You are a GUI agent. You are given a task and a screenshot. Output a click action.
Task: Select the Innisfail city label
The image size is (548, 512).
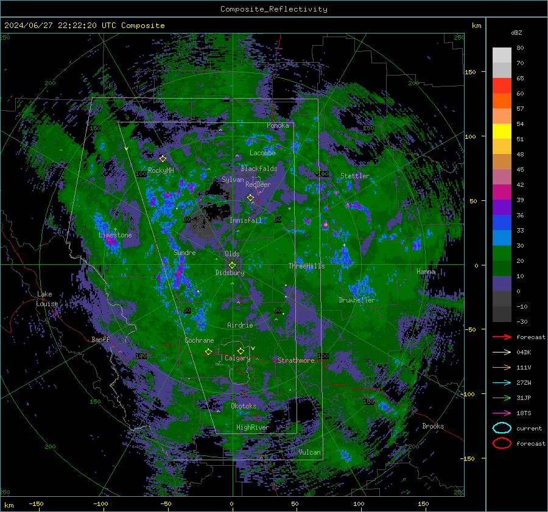click(246, 220)
